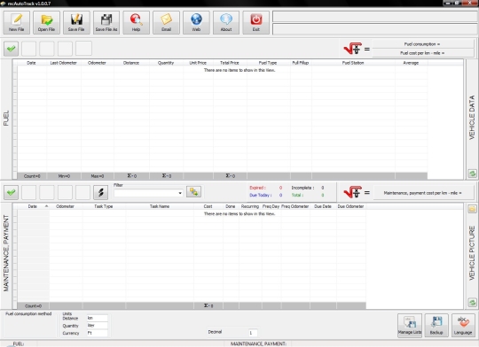Viewport: 479px width, 347px height.
Task: Click the Done column header
Action: [x=231, y=206]
